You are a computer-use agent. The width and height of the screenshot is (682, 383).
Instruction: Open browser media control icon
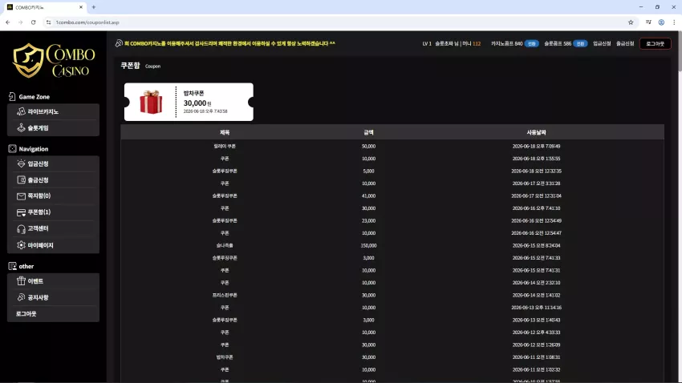[x=648, y=22]
